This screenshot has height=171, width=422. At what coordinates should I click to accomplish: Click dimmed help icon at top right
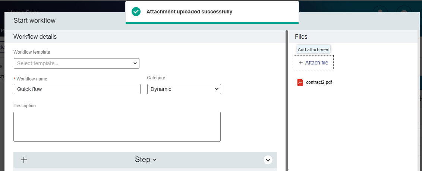(x=404, y=11)
